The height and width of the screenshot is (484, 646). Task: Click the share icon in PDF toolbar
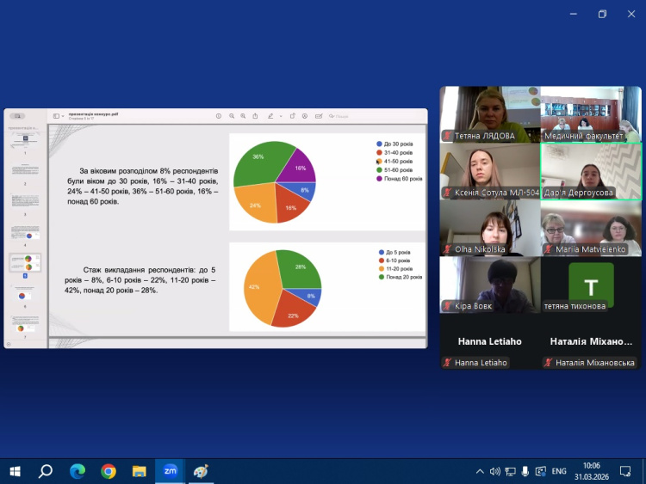tap(255, 116)
